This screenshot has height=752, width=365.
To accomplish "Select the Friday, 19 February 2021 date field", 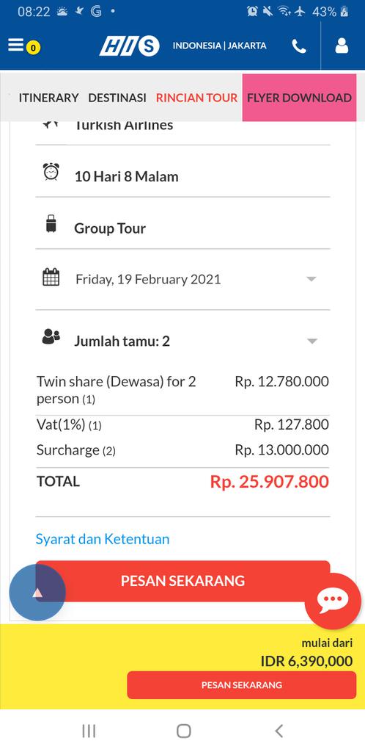I will click(x=182, y=279).
